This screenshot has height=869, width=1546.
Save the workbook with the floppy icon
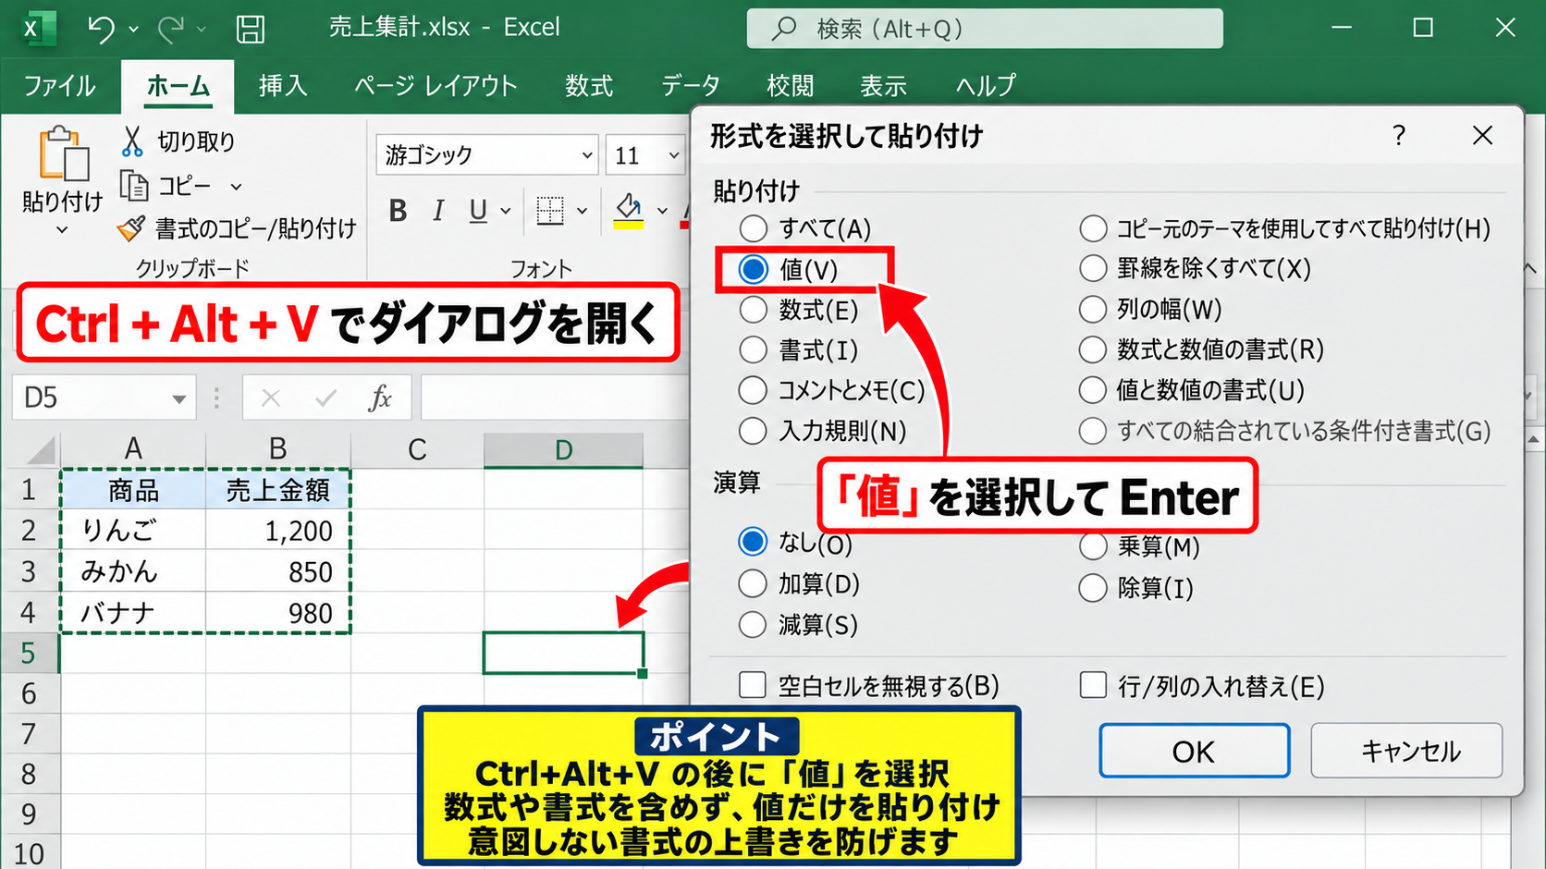[x=251, y=29]
